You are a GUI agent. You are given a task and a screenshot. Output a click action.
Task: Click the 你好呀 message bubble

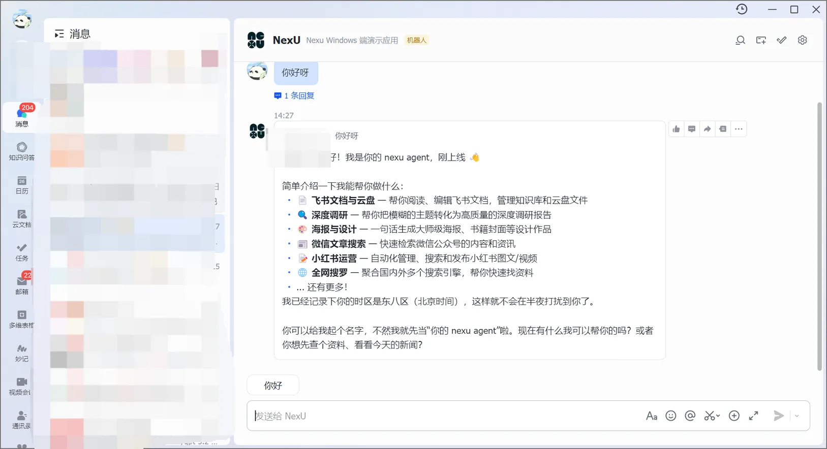296,73
